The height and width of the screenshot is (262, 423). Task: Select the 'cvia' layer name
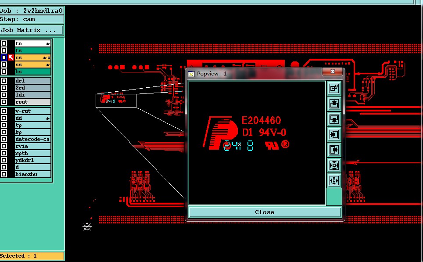tap(32, 146)
